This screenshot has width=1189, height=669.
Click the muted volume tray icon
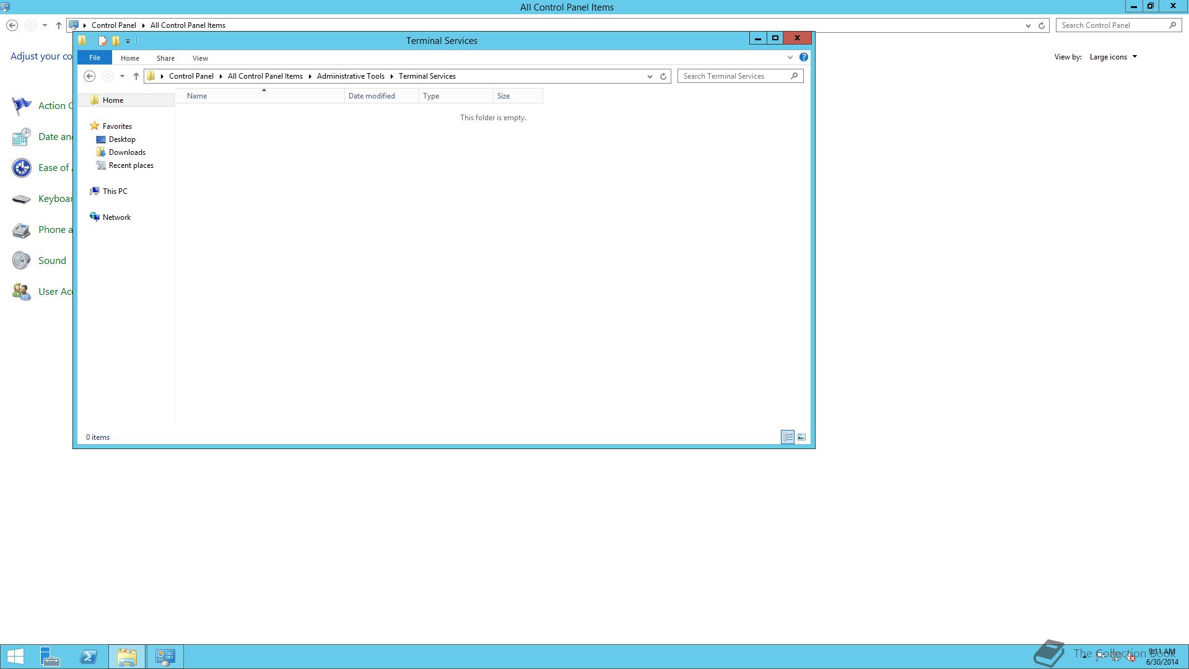click(1131, 657)
